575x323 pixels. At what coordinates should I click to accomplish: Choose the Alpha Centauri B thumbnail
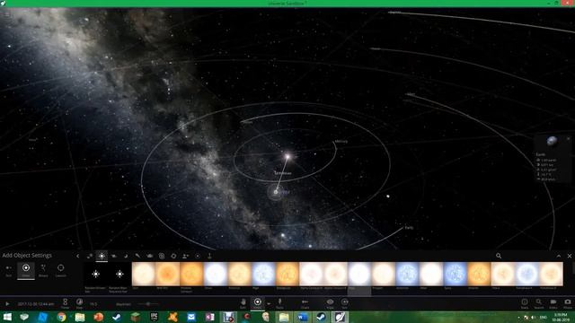(x=335, y=274)
